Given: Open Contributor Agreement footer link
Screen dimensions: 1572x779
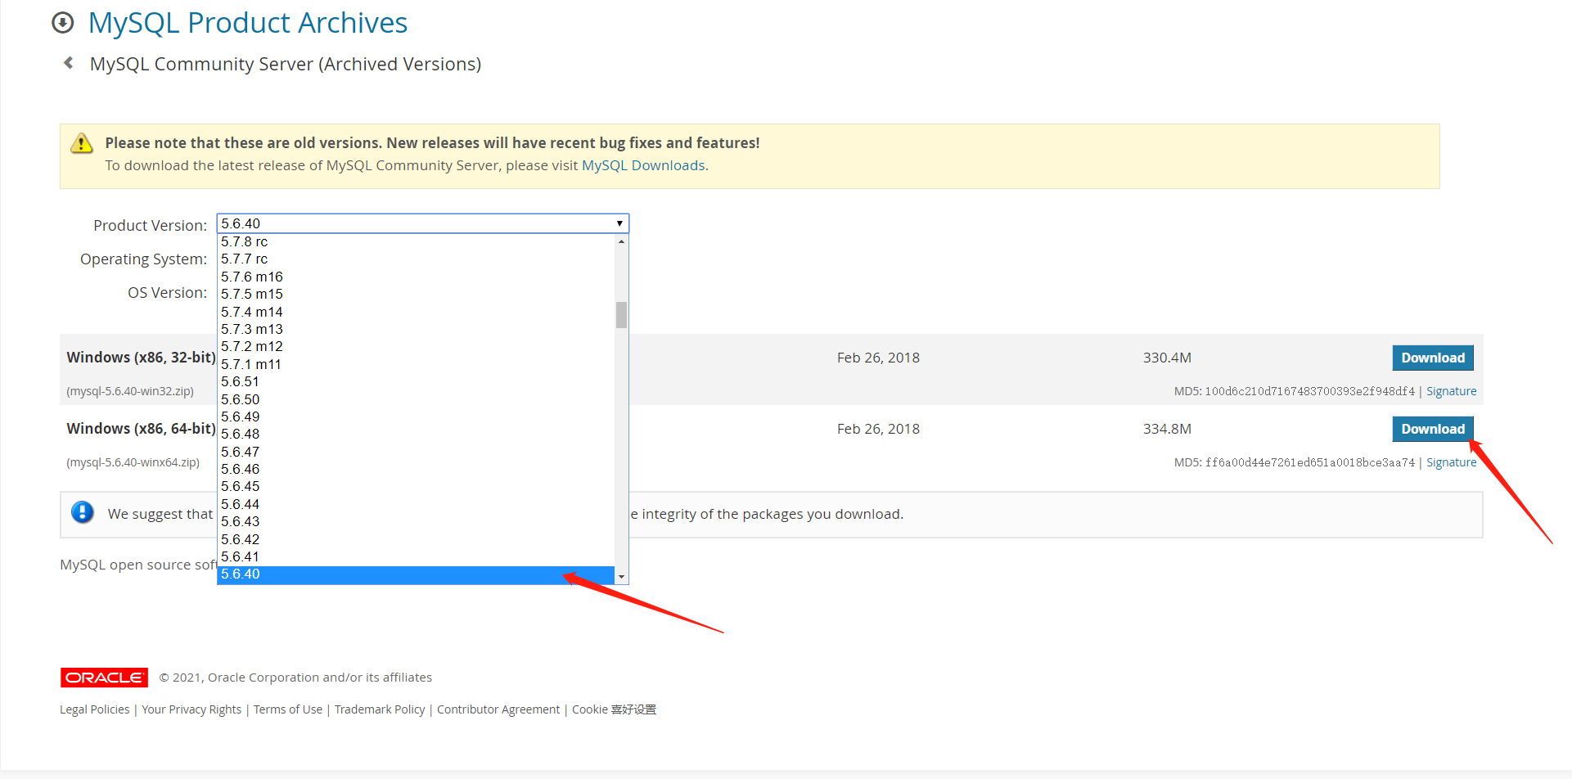Looking at the screenshot, I should (x=498, y=709).
